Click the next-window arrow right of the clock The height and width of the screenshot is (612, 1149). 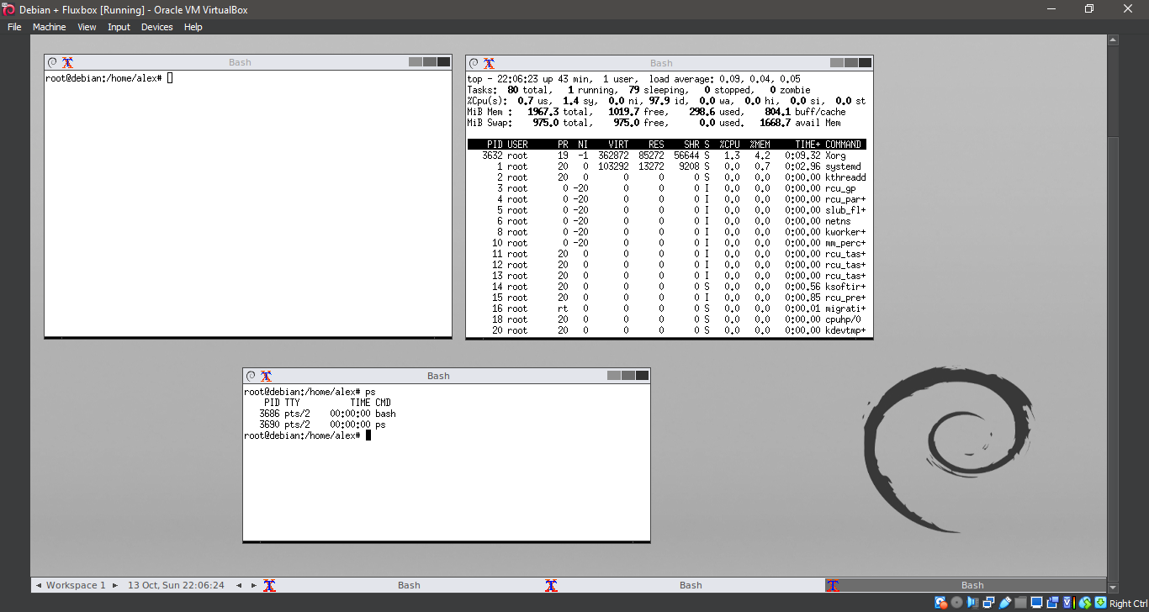pos(253,585)
